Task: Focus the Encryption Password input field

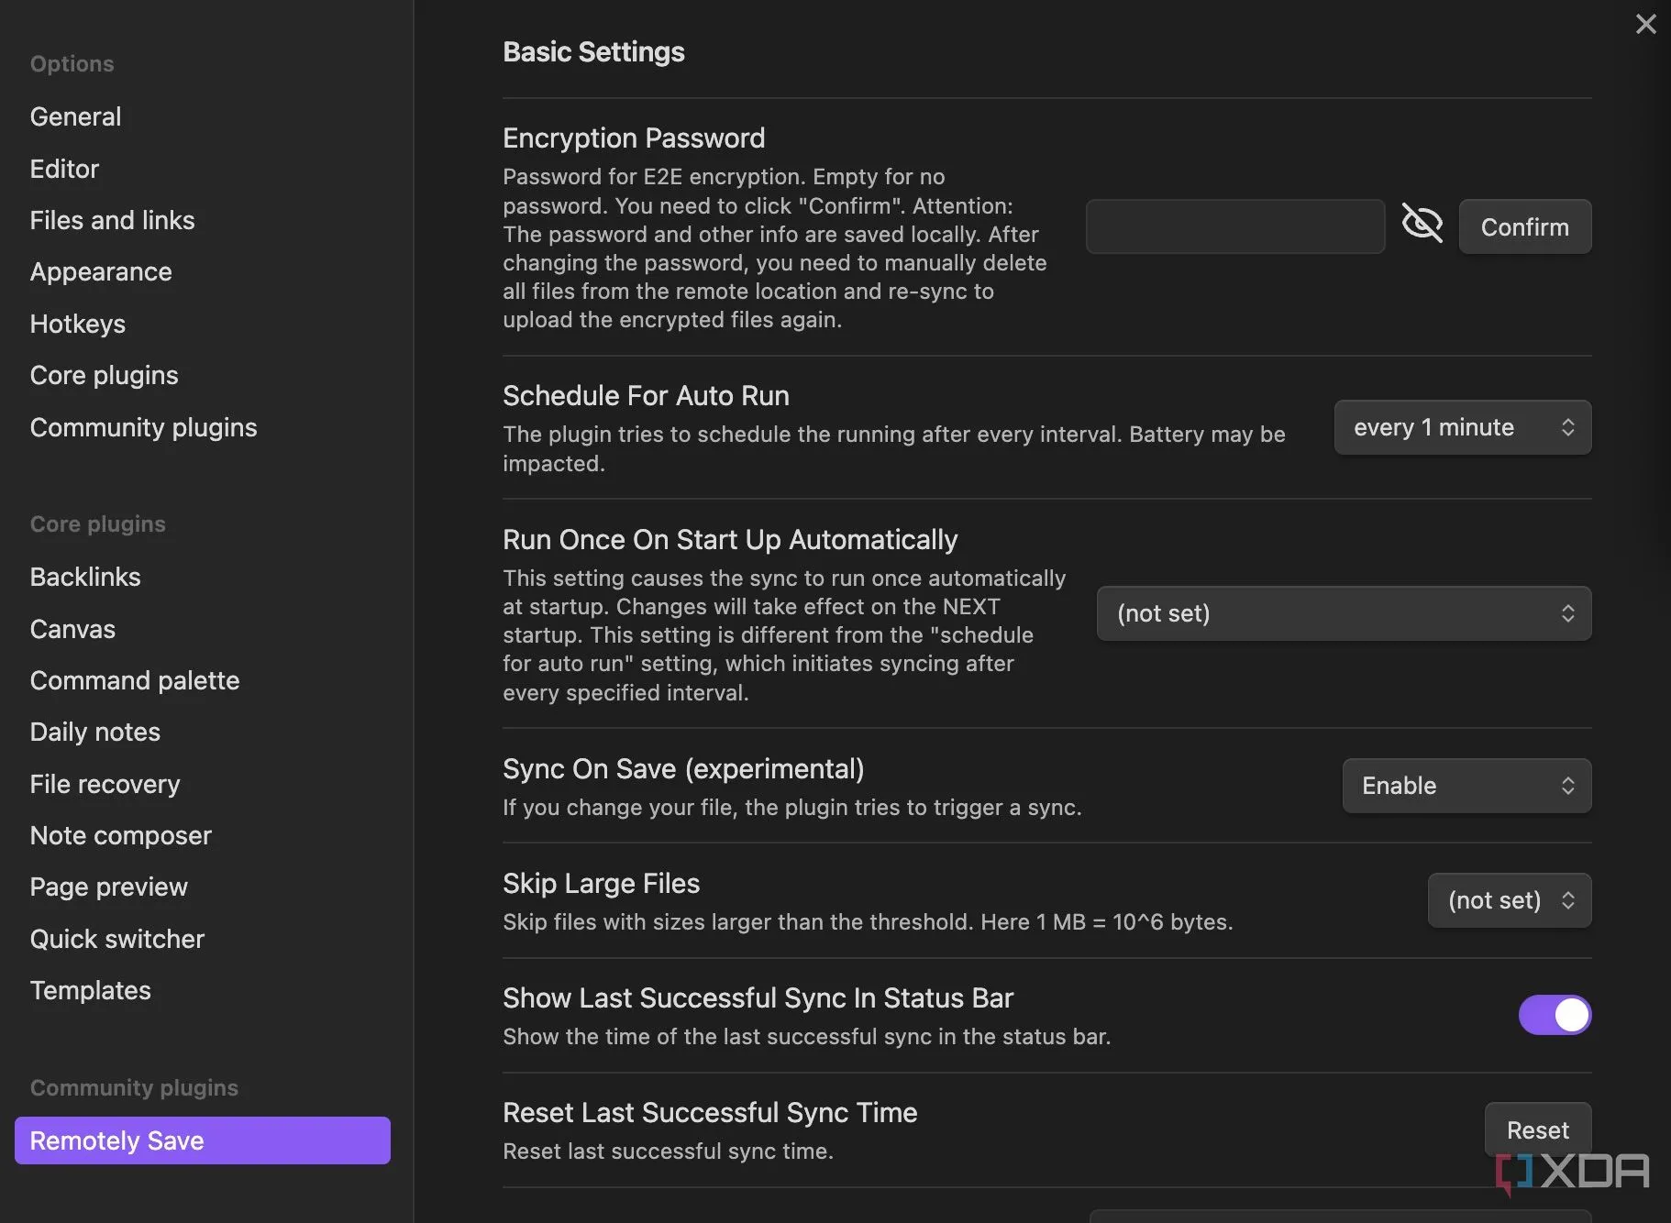Action: click(1234, 226)
